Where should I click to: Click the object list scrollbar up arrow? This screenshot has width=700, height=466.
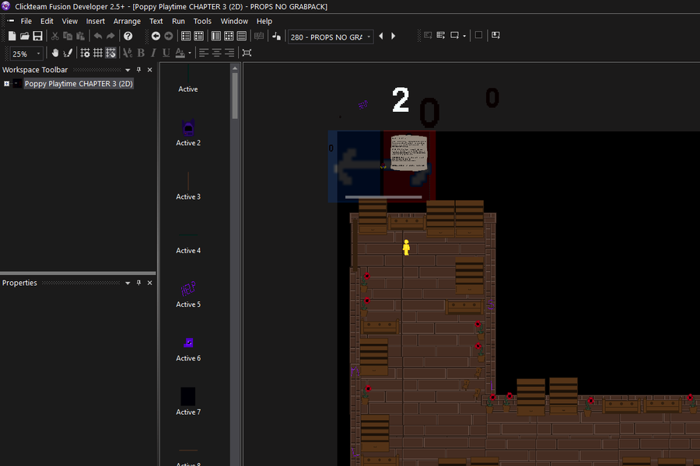coord(235,68)
